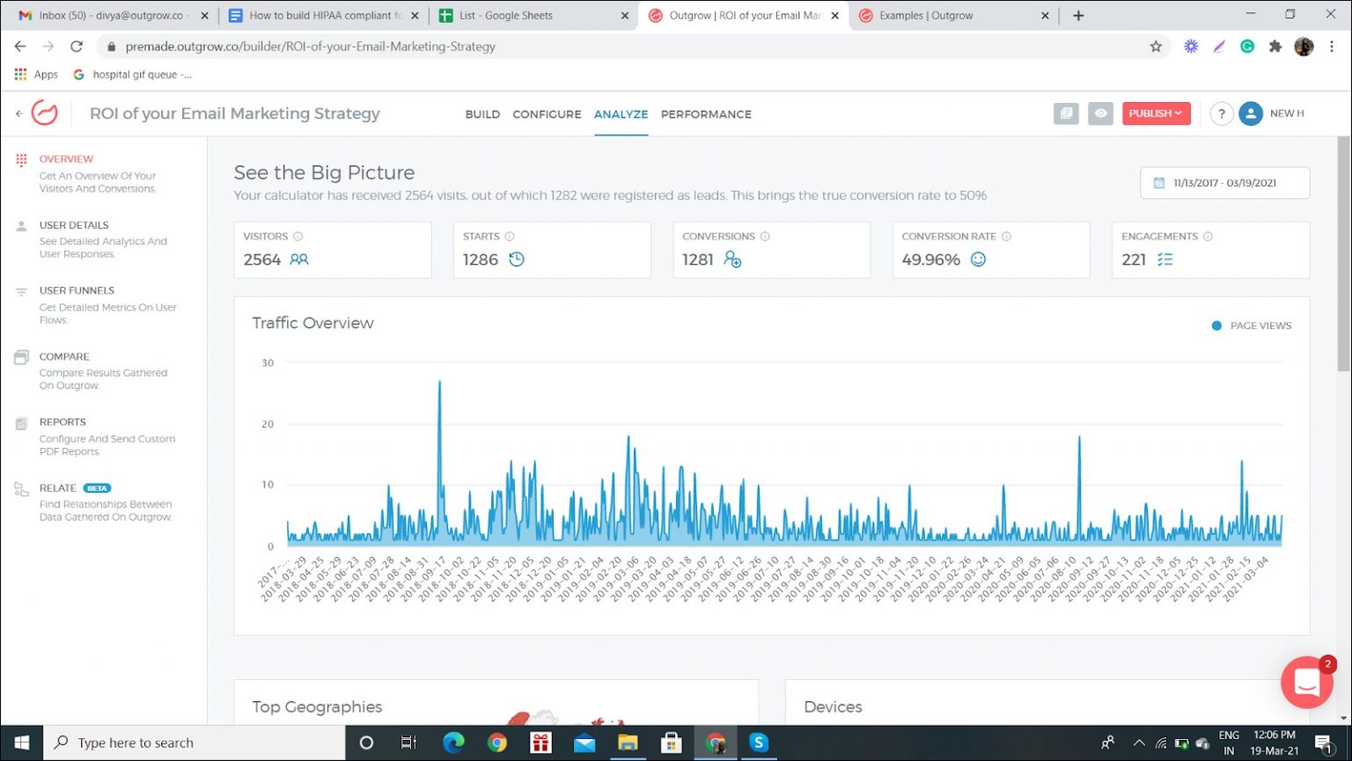Viewport: 1352px width, 761px height.
Task: Click the Visitors info icon
Action: click(298, 237)
